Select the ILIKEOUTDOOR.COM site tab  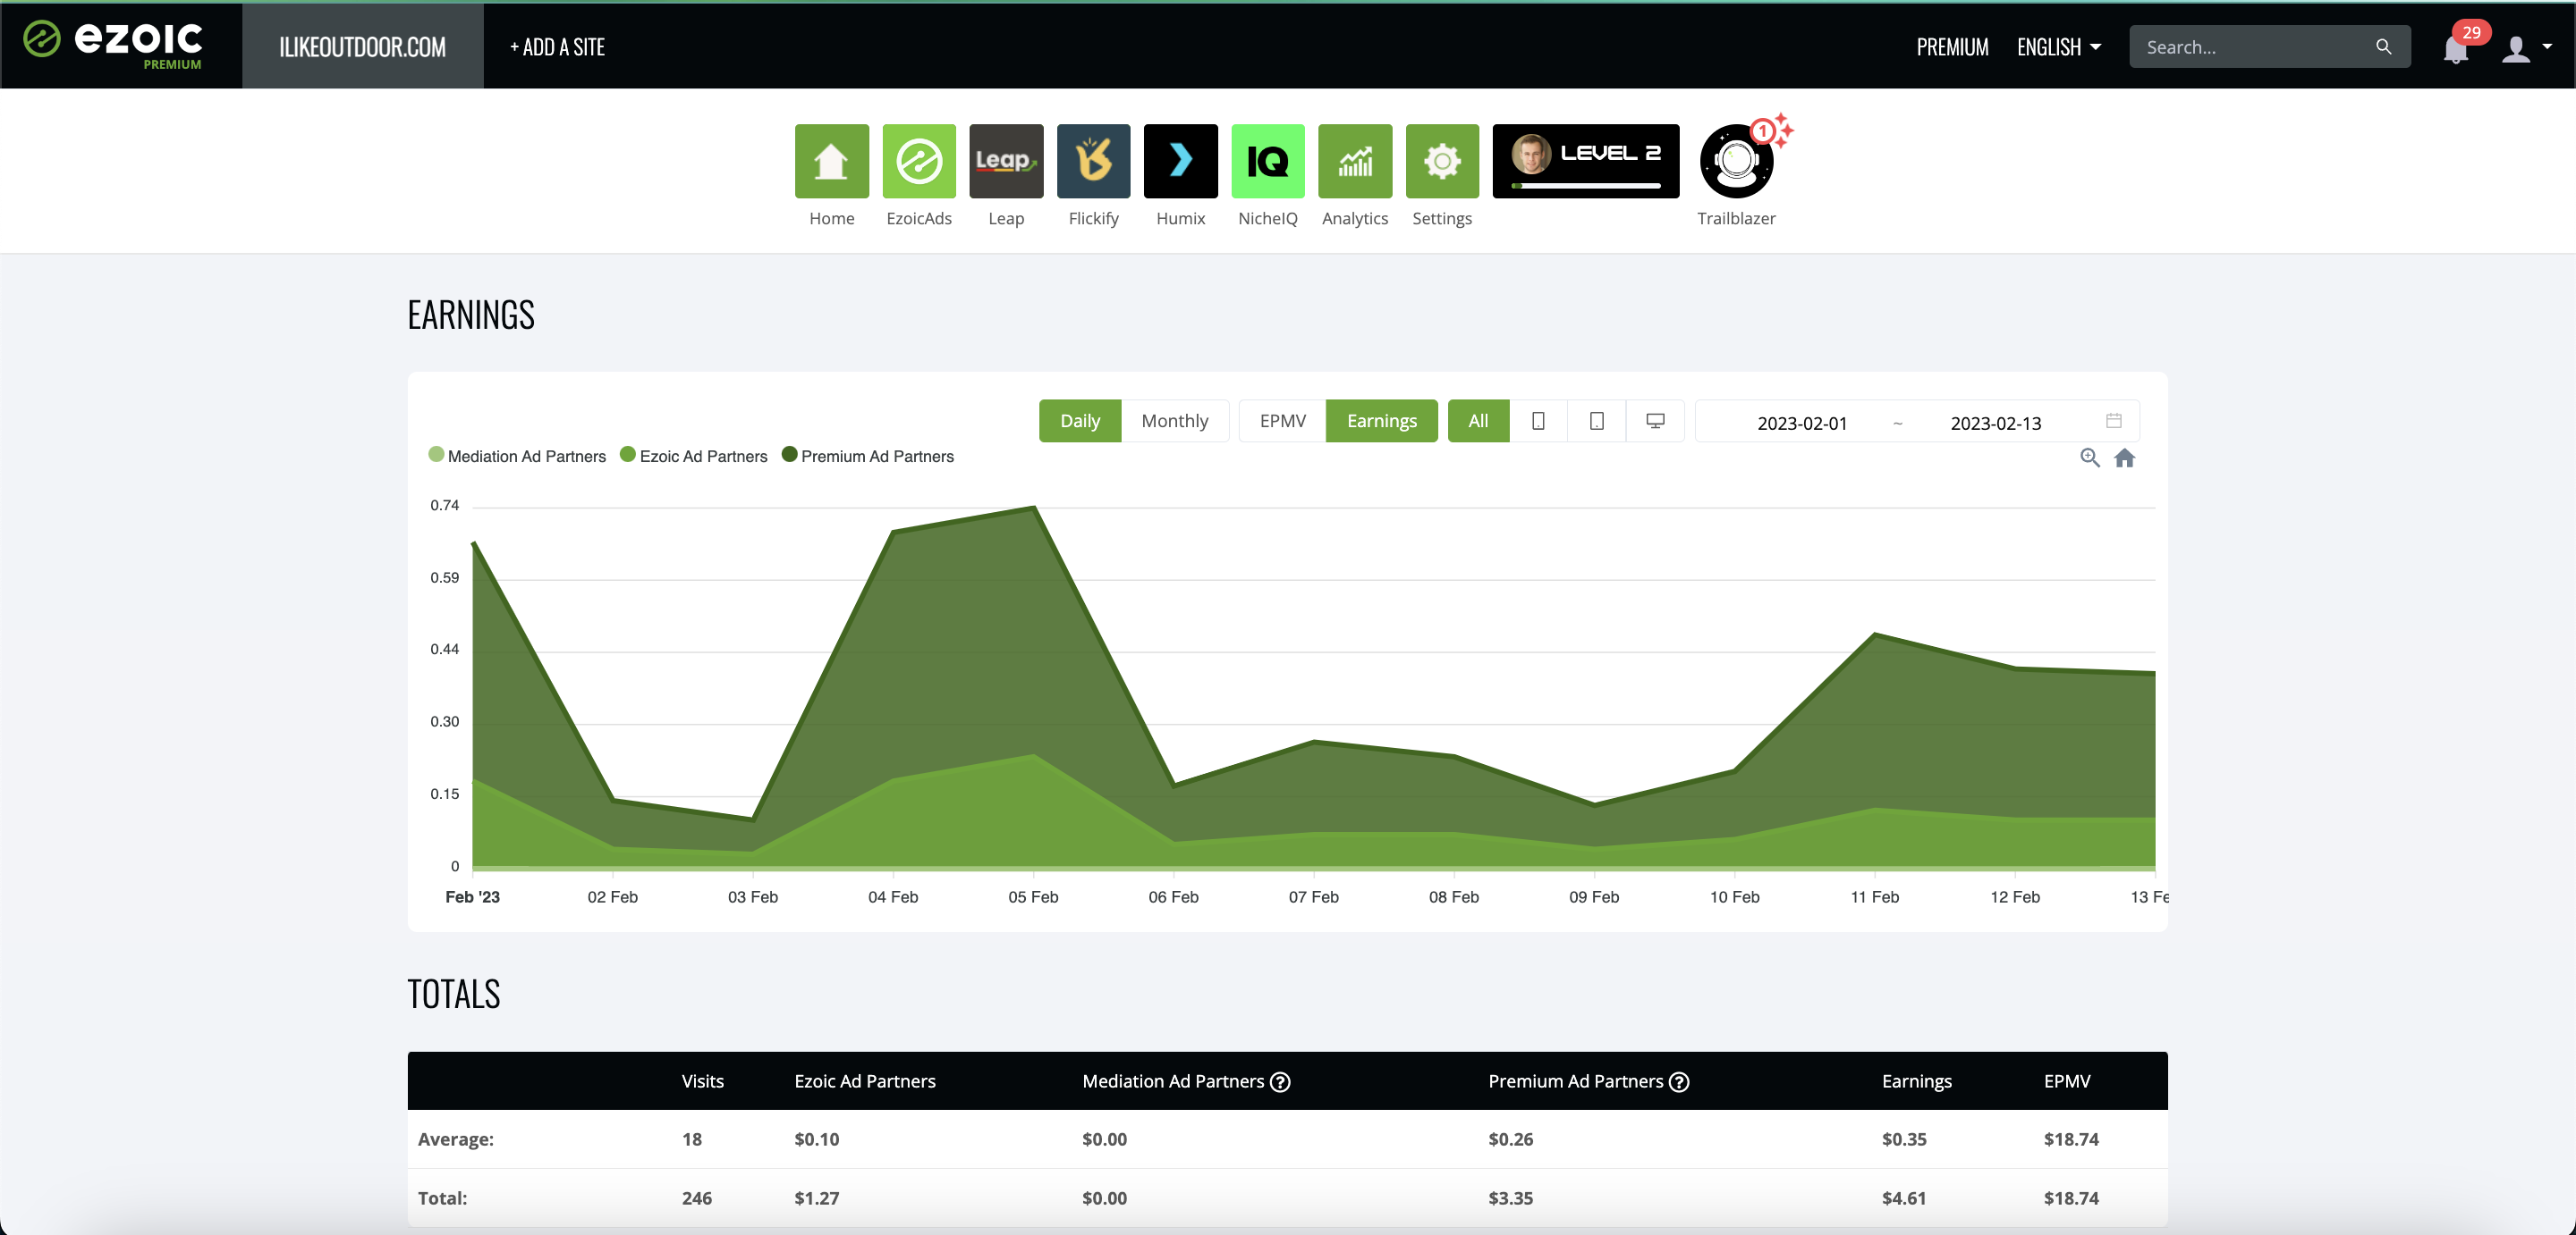362,47
